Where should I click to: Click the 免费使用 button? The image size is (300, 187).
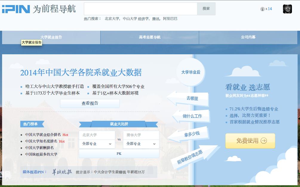250,141
